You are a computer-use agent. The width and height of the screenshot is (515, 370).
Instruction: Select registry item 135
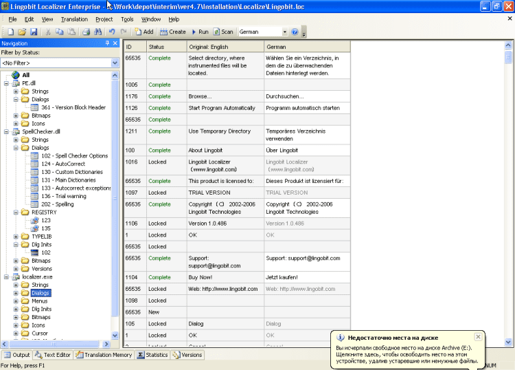coord(41,228)
